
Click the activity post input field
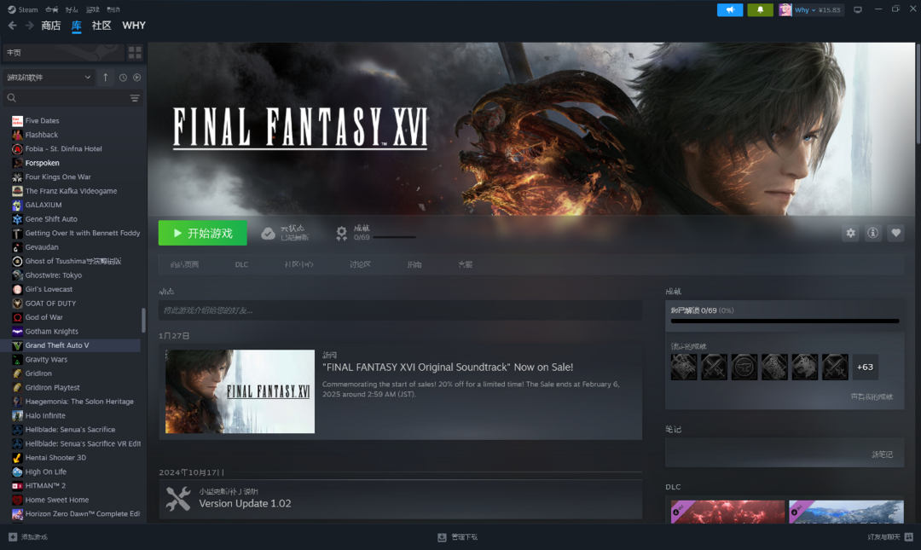[x=400, y=310]
